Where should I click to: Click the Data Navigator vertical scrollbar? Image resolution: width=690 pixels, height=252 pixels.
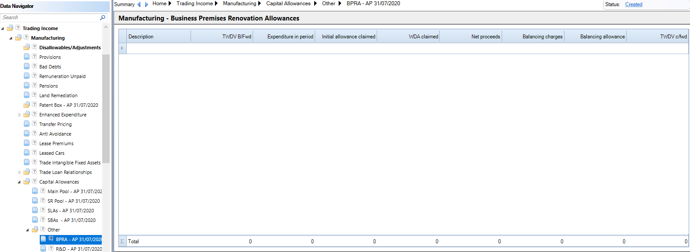[106, 109]
